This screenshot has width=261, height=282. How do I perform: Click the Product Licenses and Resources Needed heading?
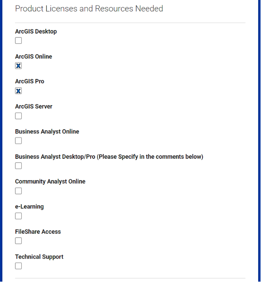point(89,9)
